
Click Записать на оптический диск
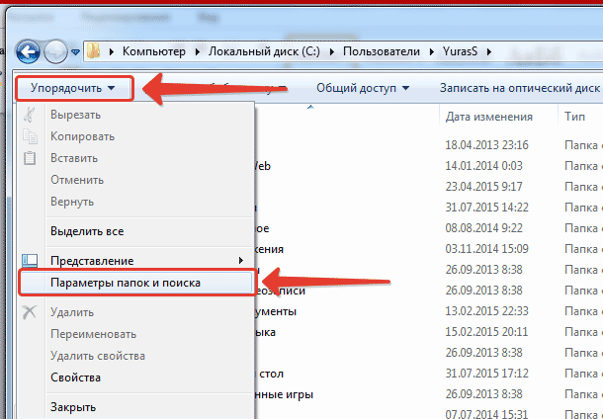point(520,88)
